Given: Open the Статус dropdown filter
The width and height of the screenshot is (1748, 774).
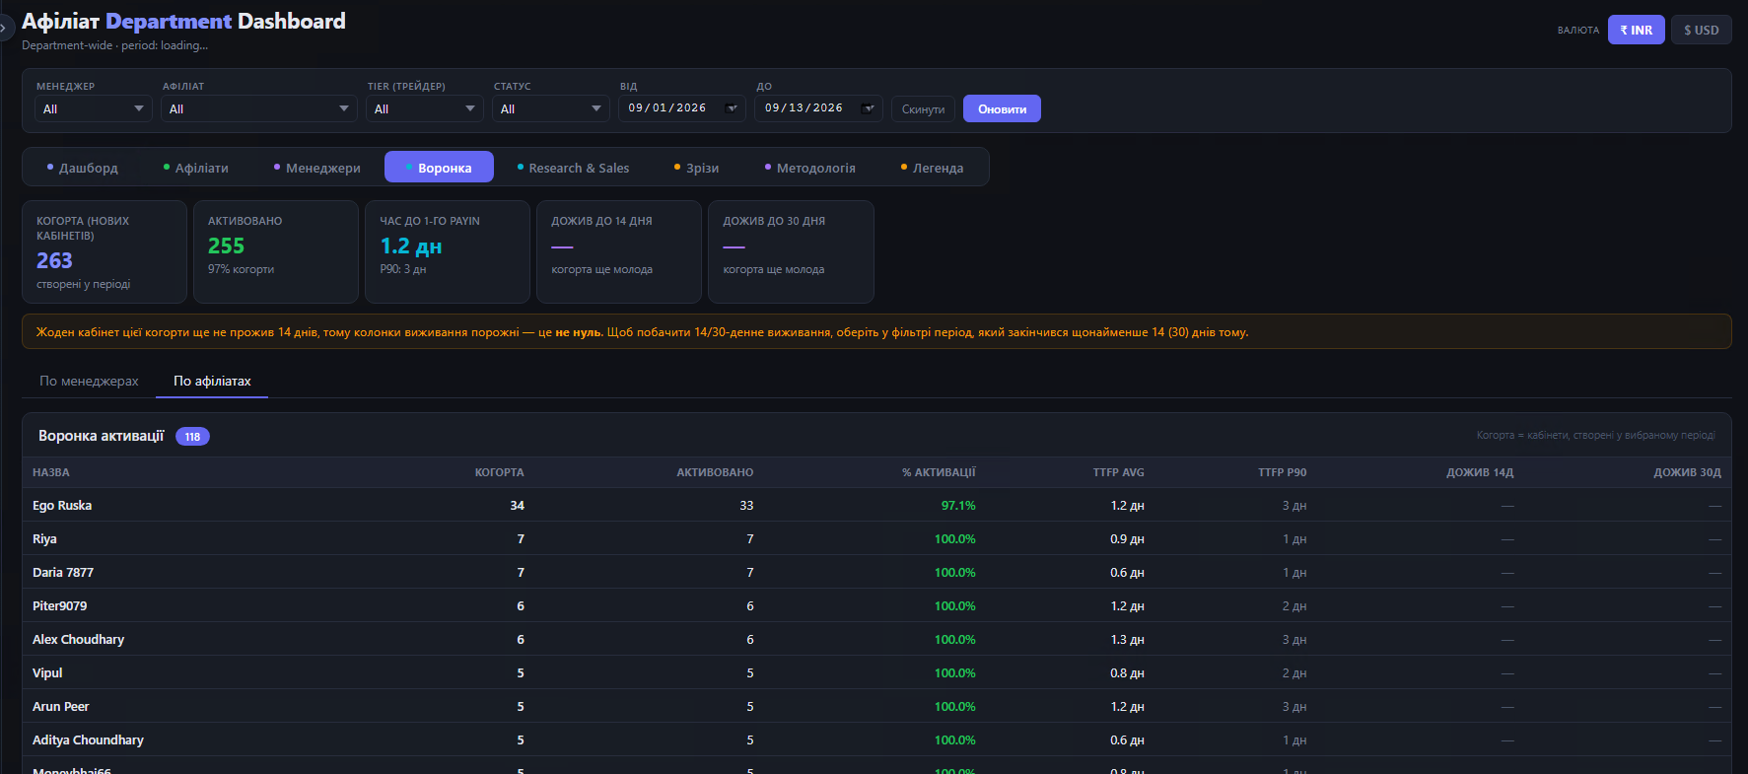Looking at the screenshot, I should (x=551, y=108).
